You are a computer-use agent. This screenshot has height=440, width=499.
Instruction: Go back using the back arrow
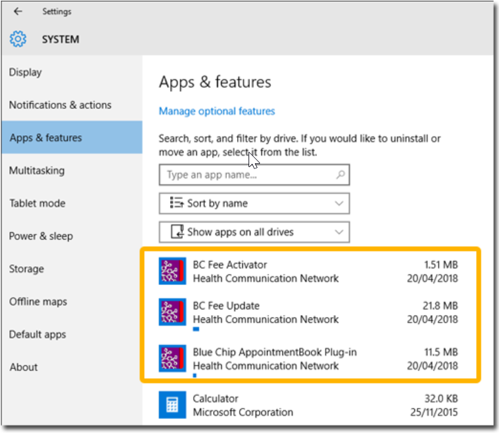click(x=18, y=11)
